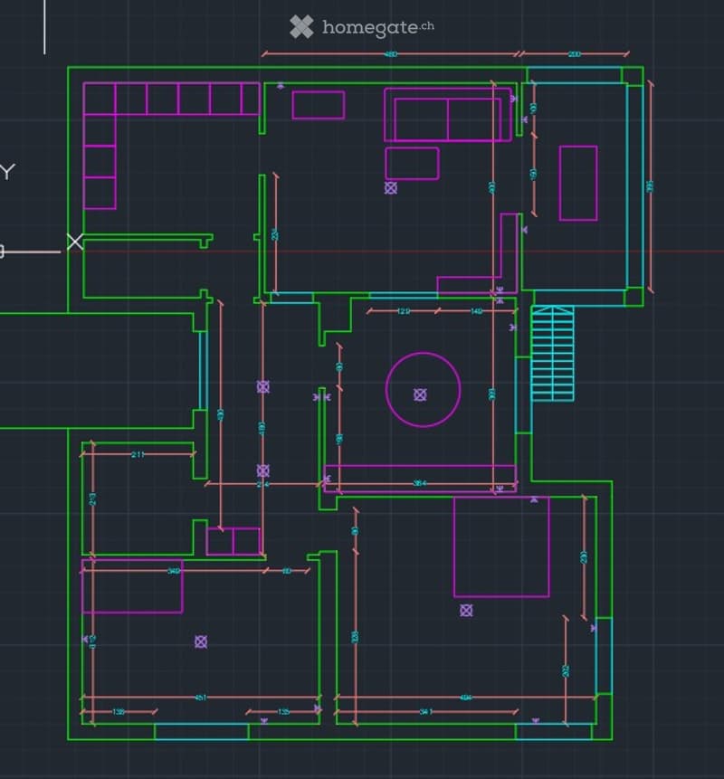The width and height of the screenshot is (724, 779).
Task: Click the "214" hallway dimension text
Action: click(262, 484)
